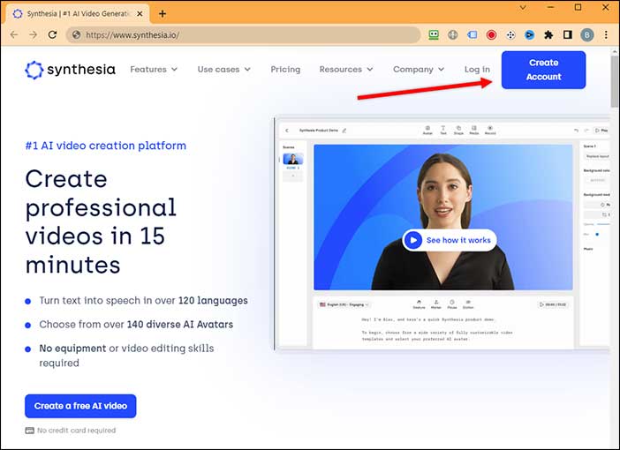Go back to the previous page
Image resolution: width=620 pixels, height=450 pixels.
pos(14,34)
